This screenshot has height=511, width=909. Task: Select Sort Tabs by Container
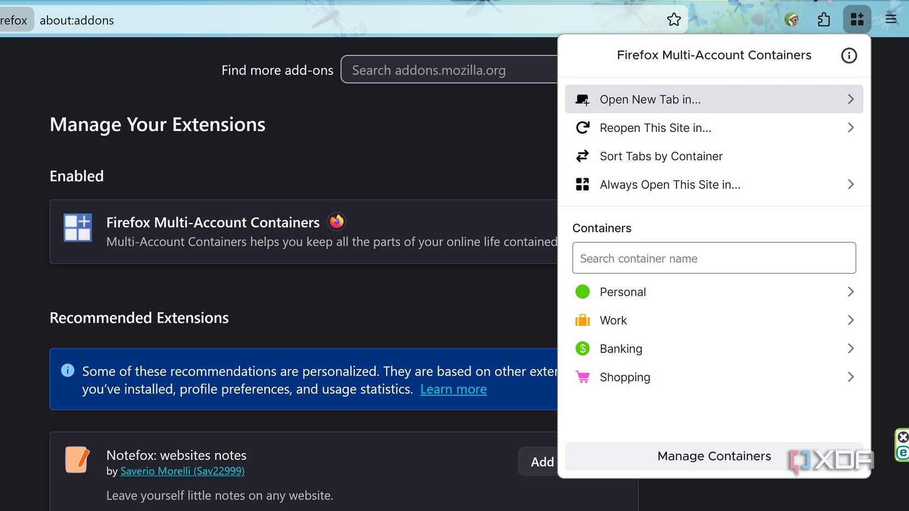coord(661,156)
